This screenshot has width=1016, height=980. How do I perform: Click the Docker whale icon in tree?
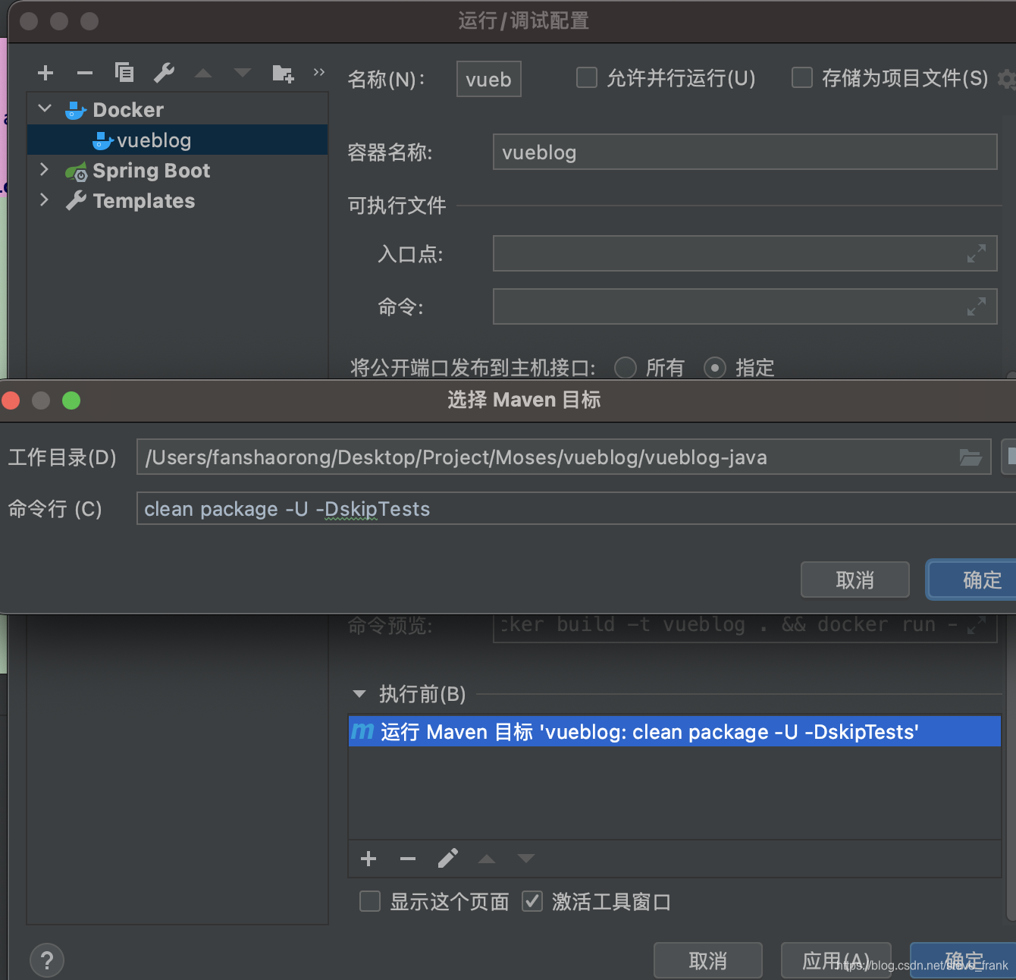pos(76,111)
